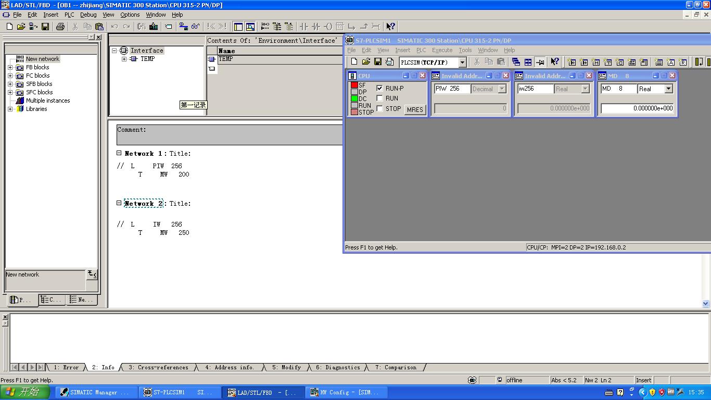Open the Tools menu in S7-PLCSIM
This screenshot has width=711, height=400.
[465, 50]
